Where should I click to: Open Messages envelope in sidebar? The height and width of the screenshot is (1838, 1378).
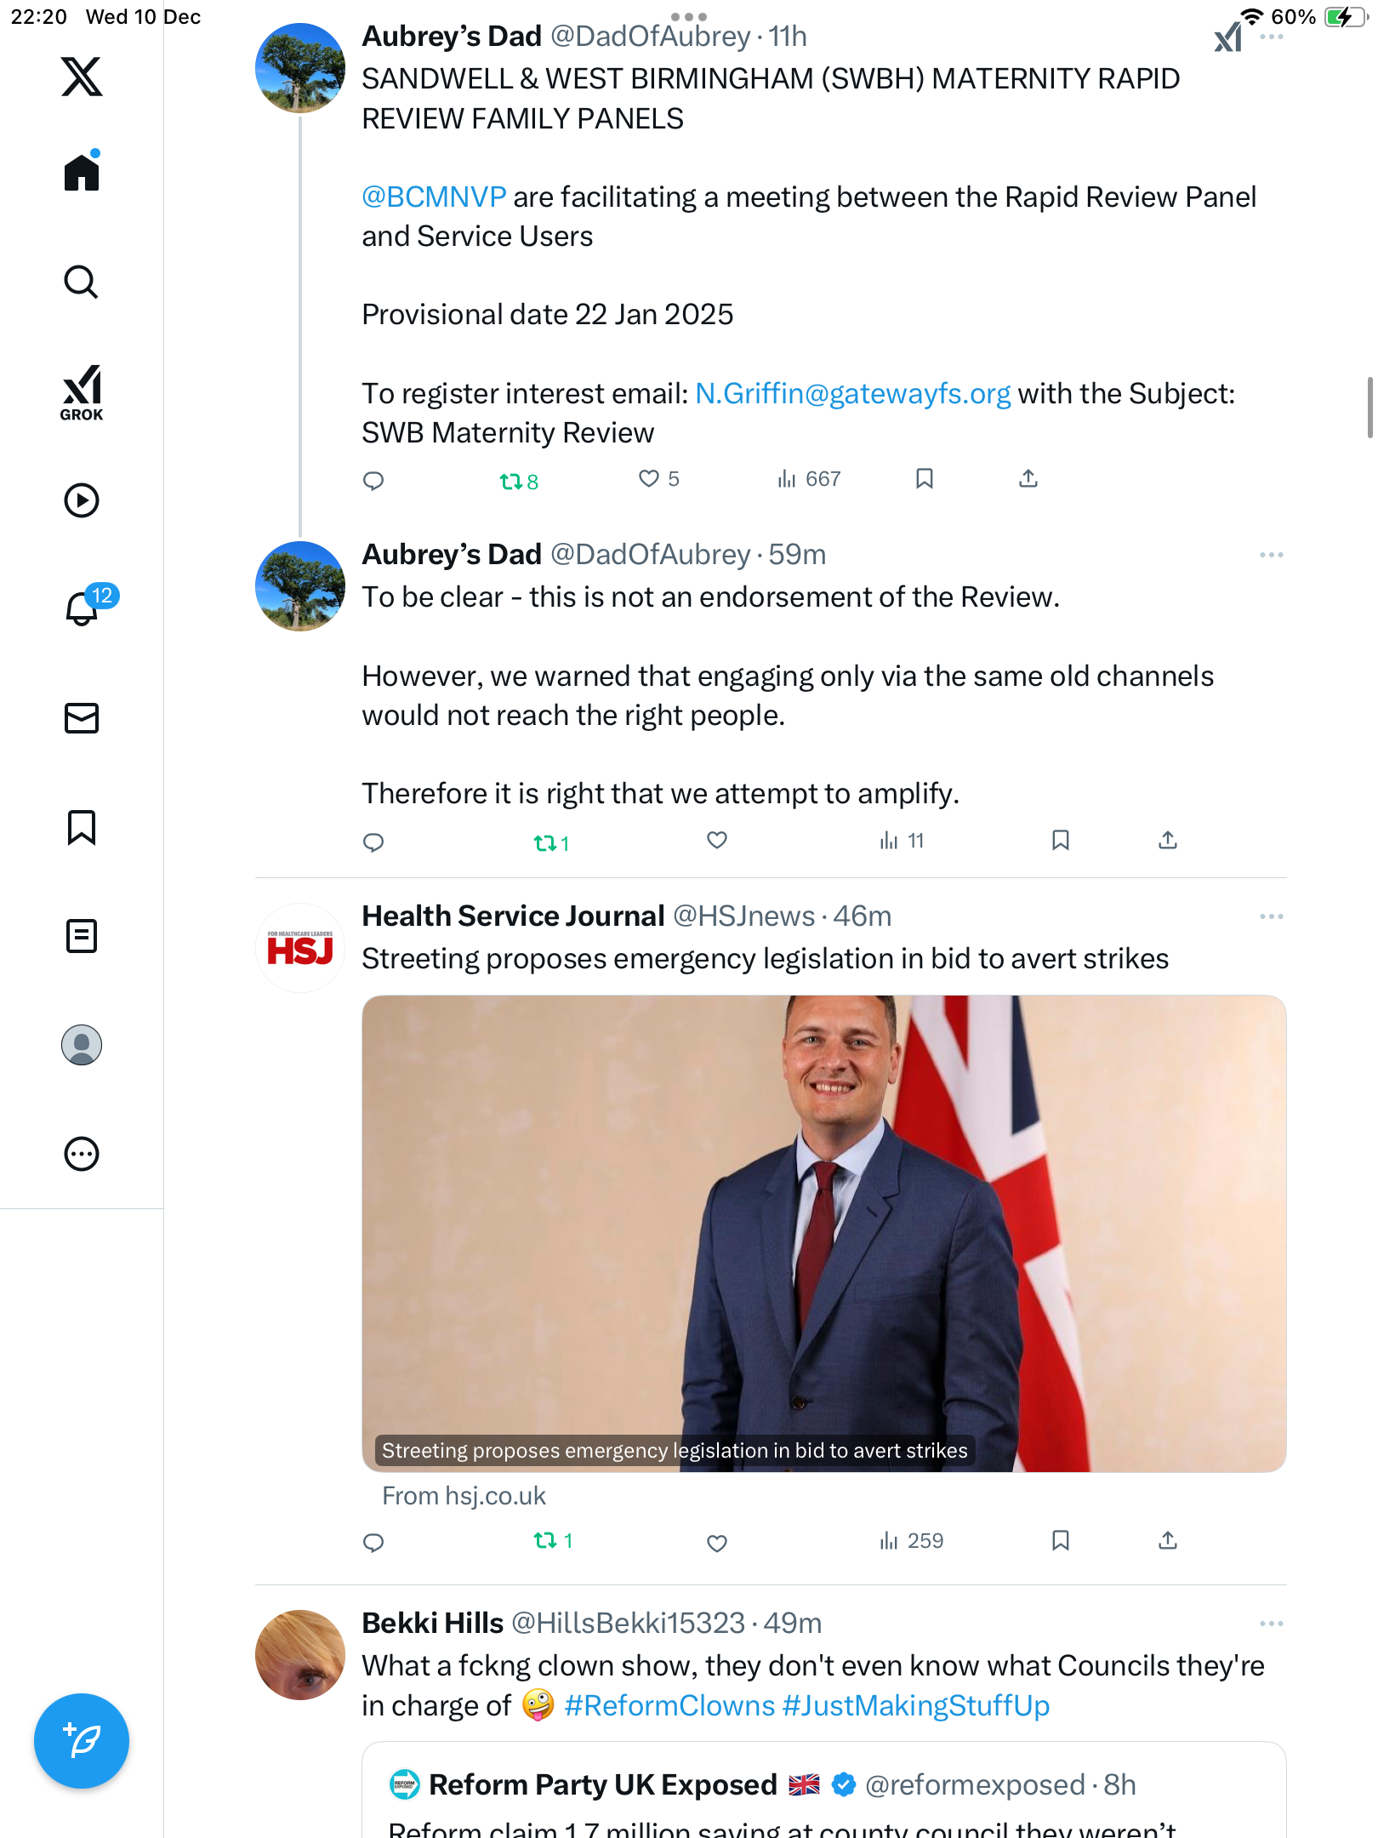[x=82, y=717]
